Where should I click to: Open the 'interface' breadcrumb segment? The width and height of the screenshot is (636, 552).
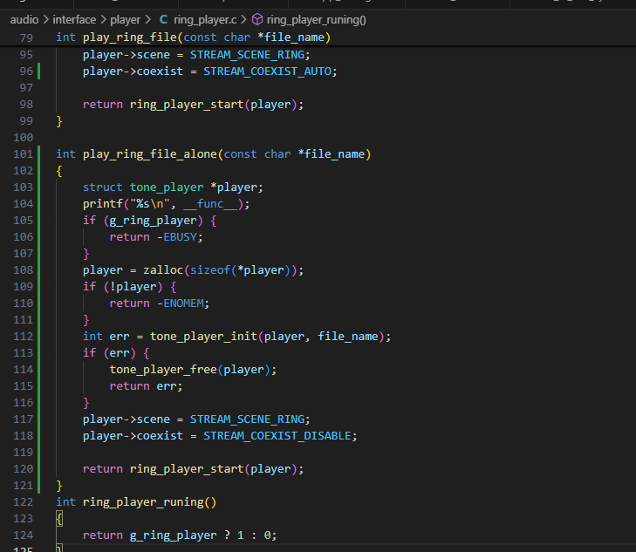coord(74,19)
